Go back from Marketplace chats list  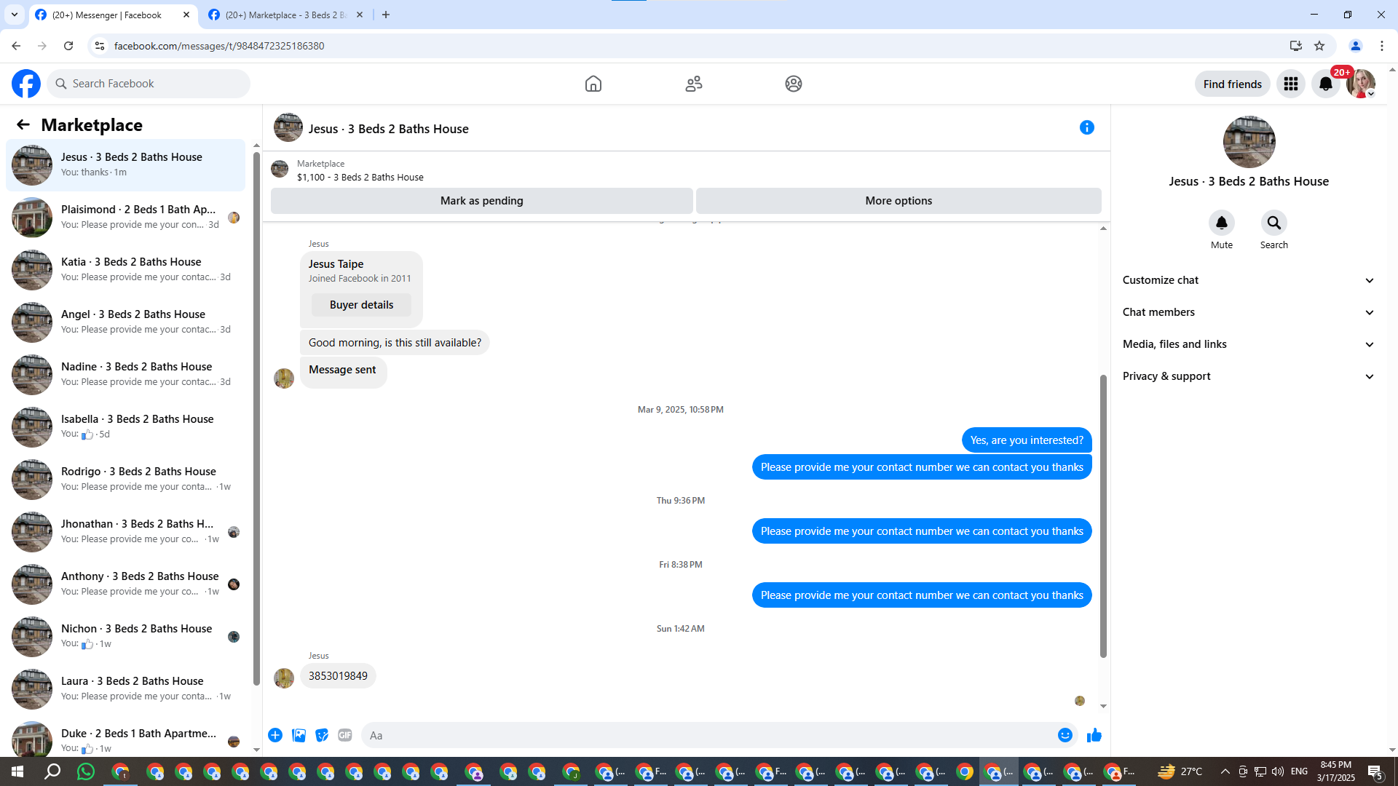23,124
